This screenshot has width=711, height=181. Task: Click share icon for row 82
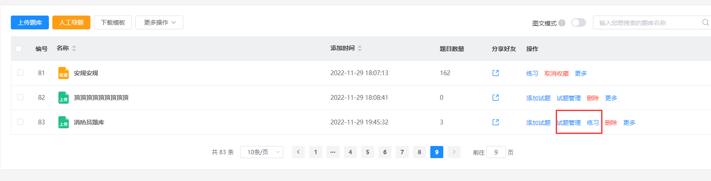pos(496,98)
